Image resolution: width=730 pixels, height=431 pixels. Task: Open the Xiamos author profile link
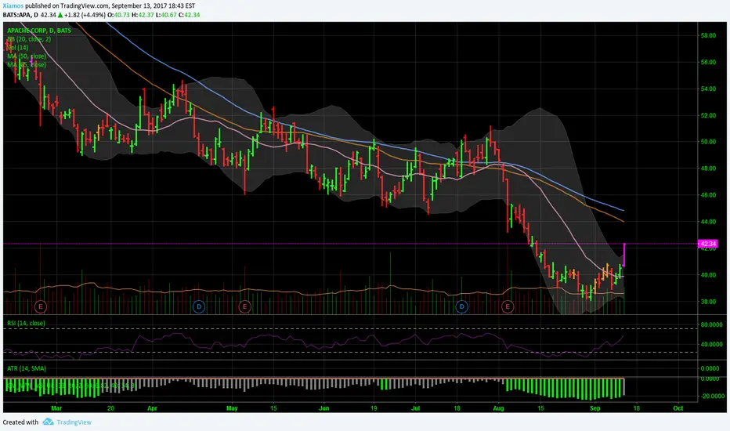point(13,6)
